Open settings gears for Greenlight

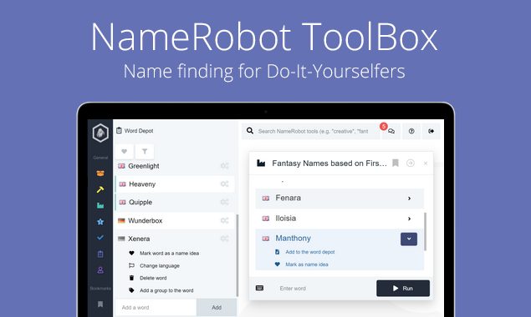[224, 166]
